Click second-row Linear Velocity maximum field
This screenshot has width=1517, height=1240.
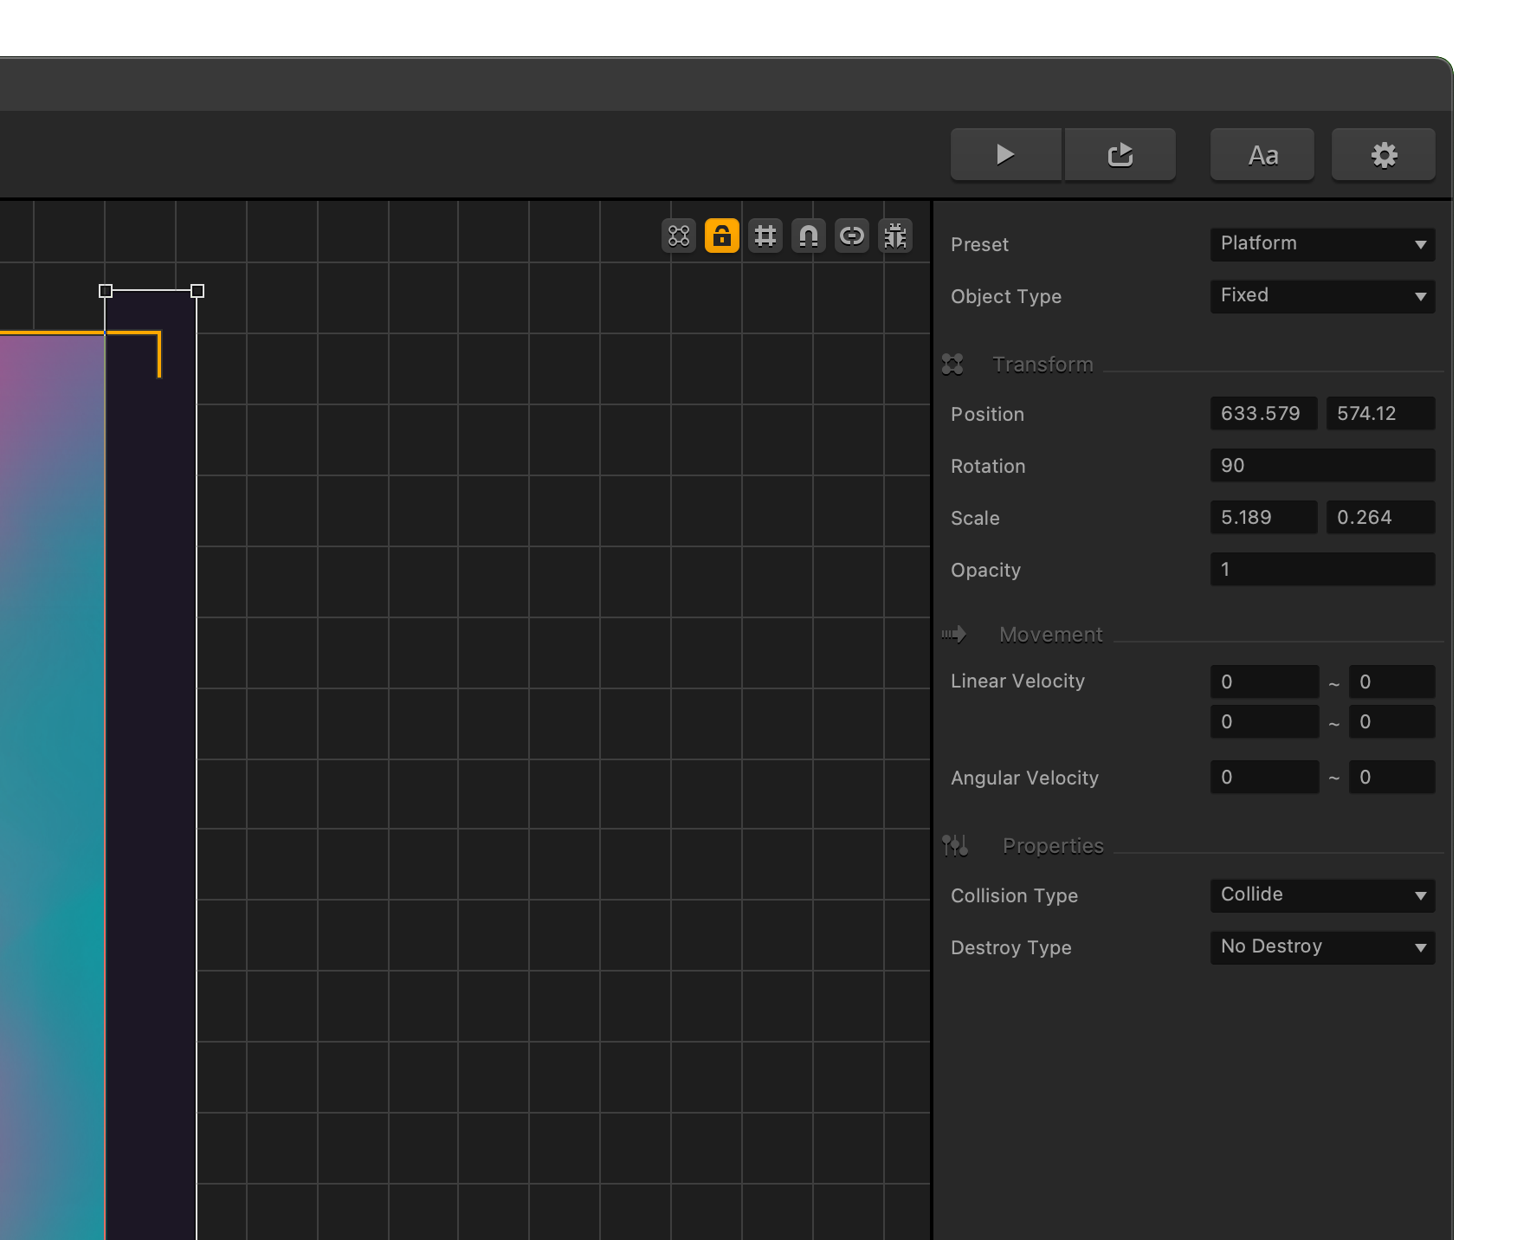(x=1392, y=722)
